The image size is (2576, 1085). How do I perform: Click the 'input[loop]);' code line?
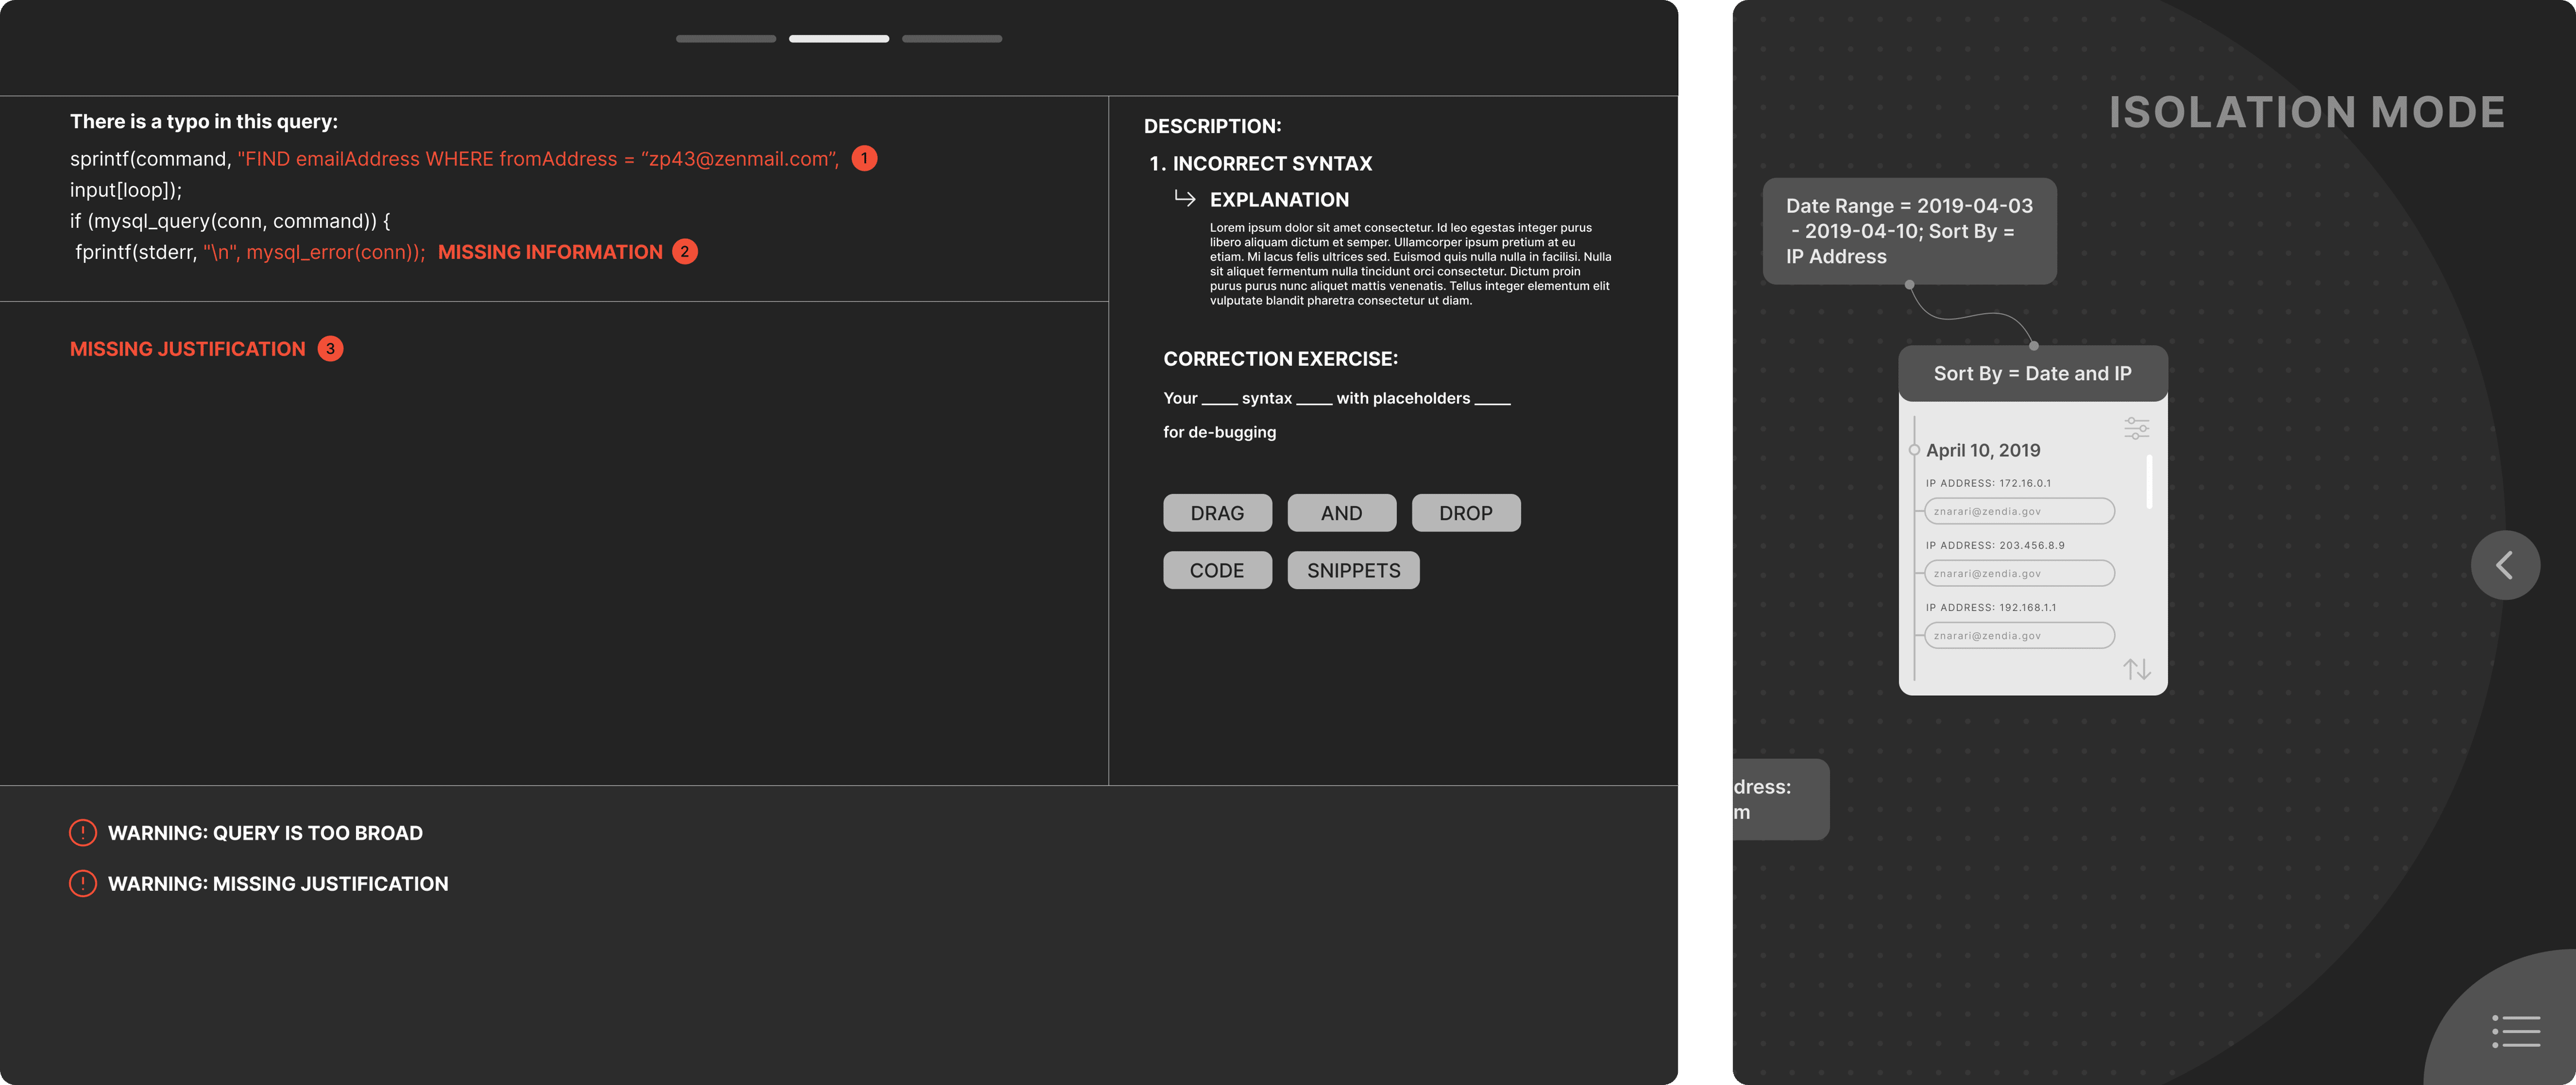[126, 190]
